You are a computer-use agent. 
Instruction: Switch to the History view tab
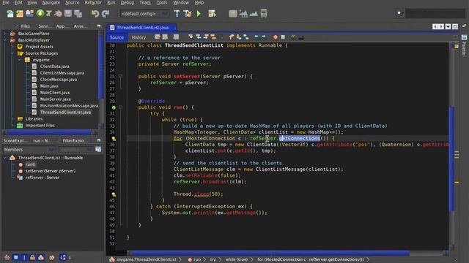[139, 37]
